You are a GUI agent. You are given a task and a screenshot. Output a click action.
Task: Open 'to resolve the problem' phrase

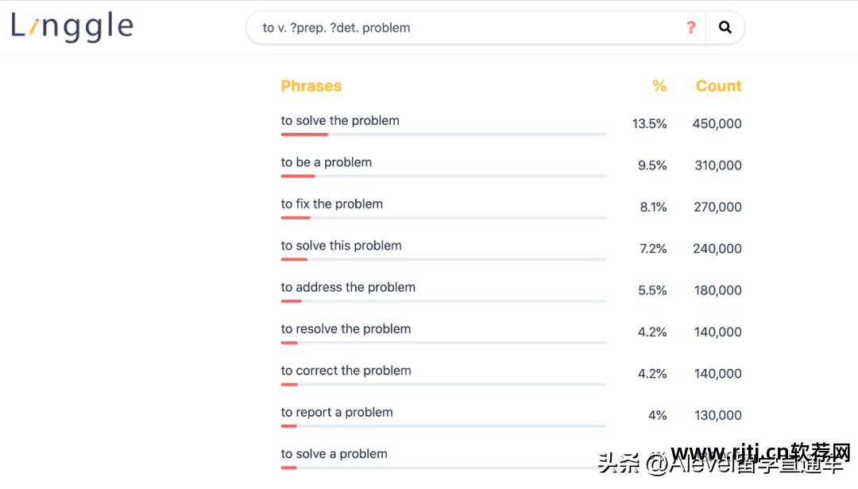point(346,328)
